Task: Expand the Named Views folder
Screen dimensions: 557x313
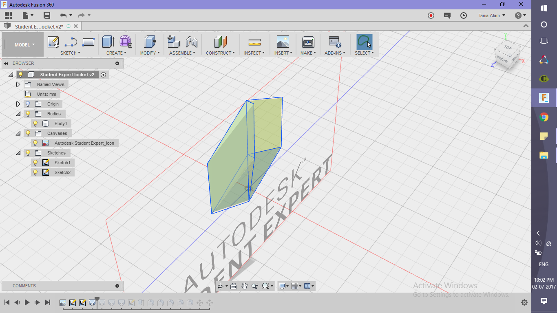Action: (18, 84)
